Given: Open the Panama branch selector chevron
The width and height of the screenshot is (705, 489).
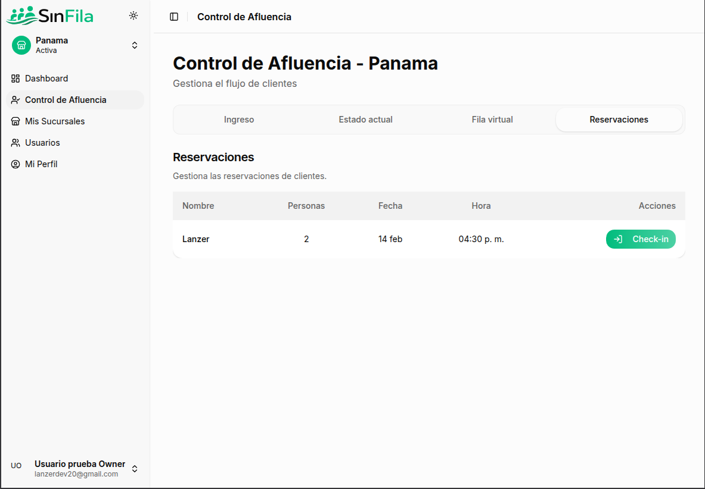Looking at the screenshot, I should pos(135,45).
